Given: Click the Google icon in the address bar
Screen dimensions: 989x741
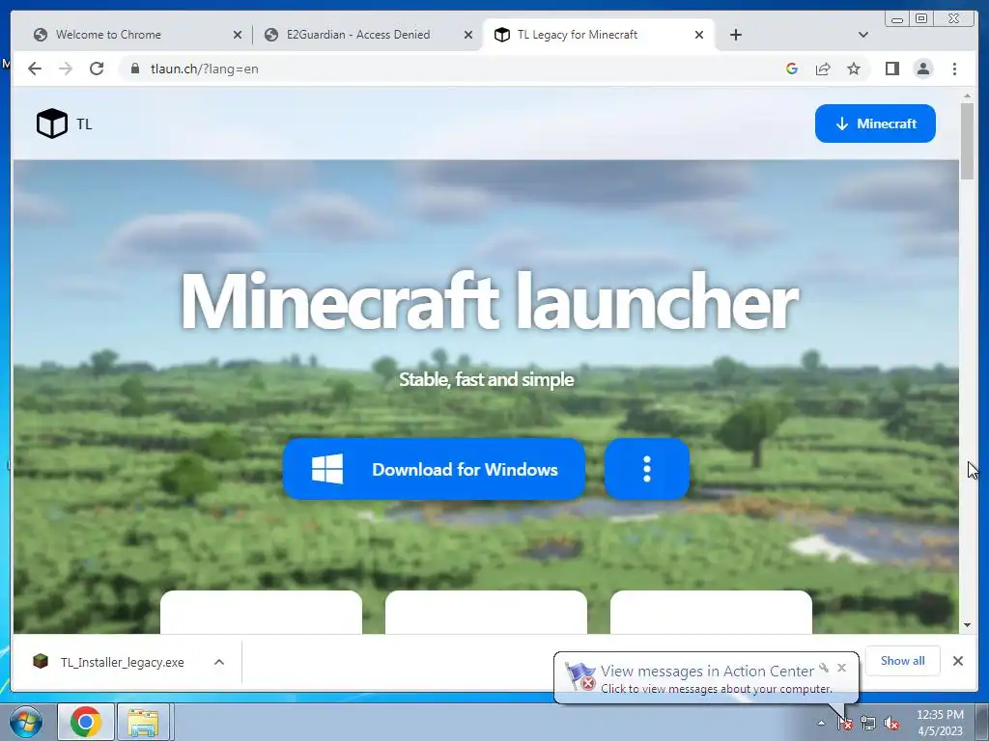Looking at the screenshot, I should (x=792, y=69).
